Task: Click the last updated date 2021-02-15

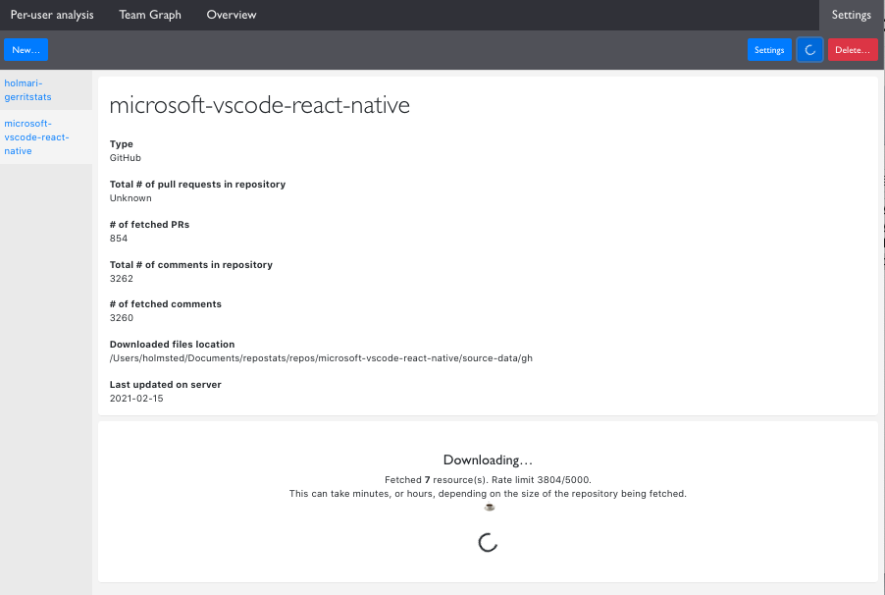Action: 136,398
